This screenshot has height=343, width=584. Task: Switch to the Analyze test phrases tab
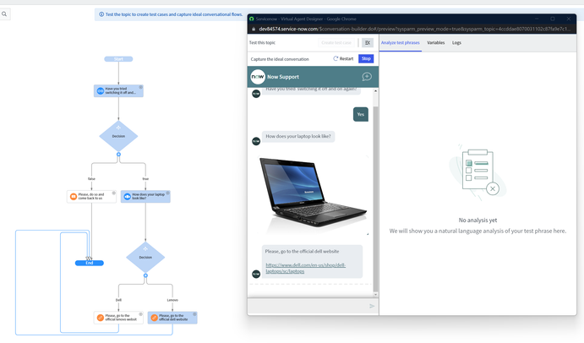(x=401, y=43)
